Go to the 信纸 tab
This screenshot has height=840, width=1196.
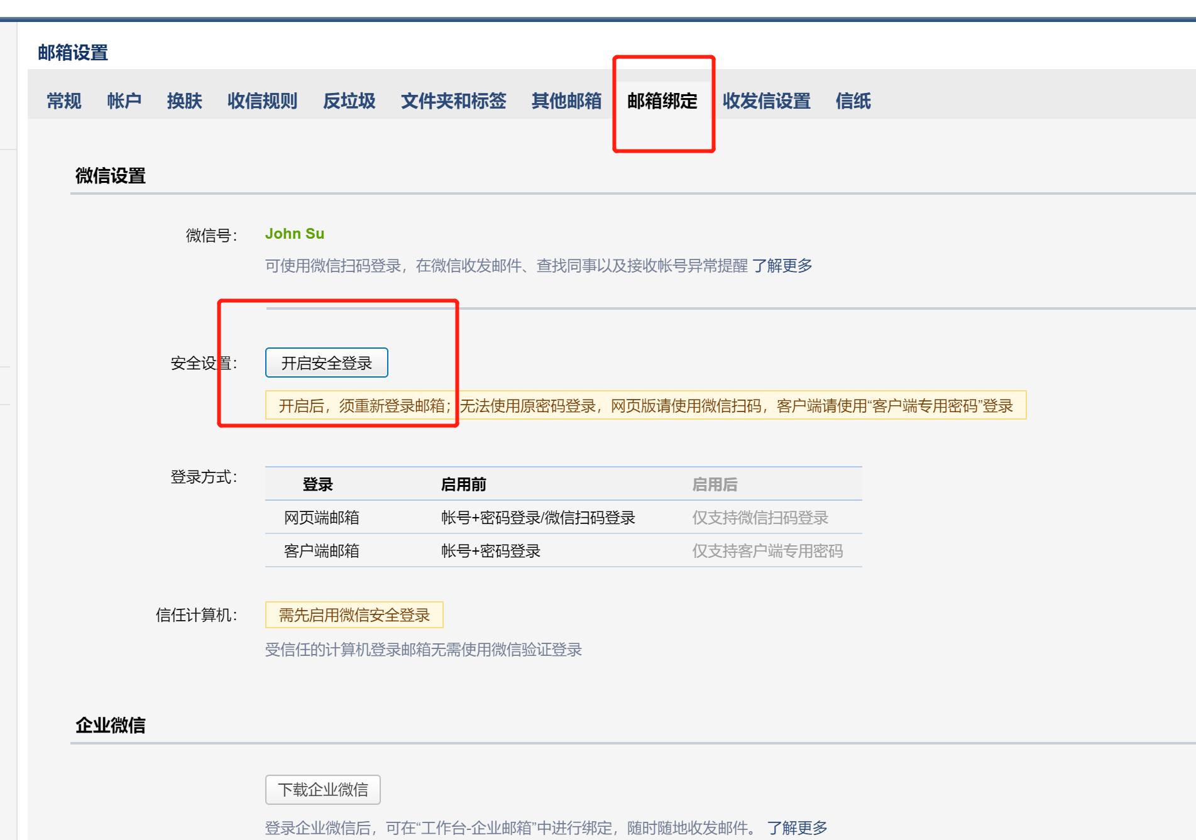pyautogui.click(x=853, y=101)
